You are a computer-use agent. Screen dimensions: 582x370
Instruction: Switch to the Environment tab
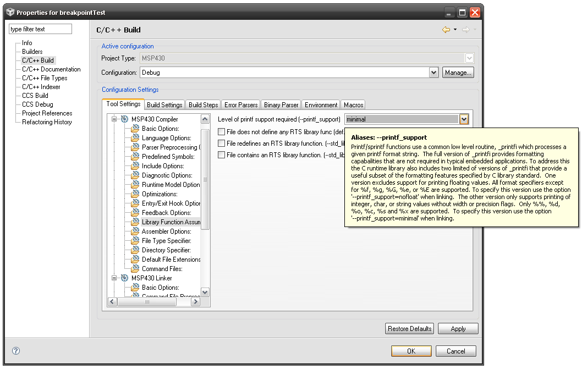click(x=321, y=105)
